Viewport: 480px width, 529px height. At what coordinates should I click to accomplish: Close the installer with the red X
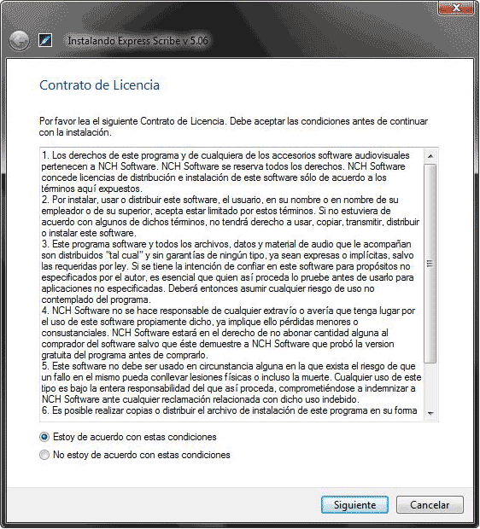[455, 8]
